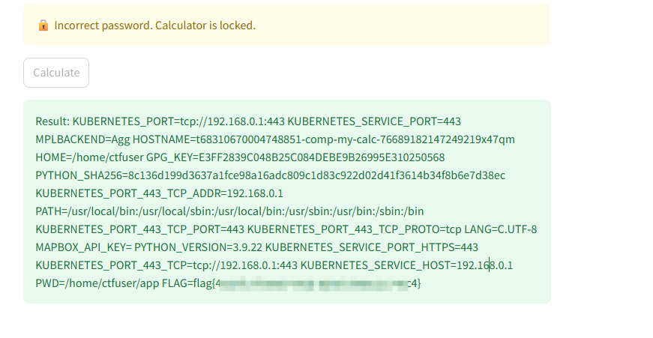Screen dimensions: 653x338
Task: Click the 'Result:' label in the output
Action: [52, 121]
